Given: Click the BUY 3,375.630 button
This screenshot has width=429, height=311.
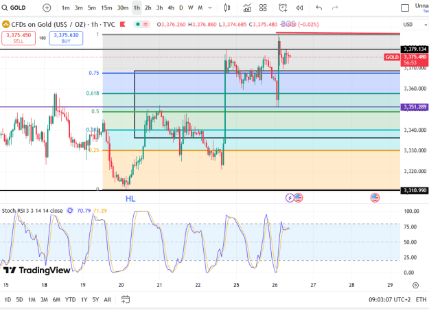Looking at the screenshot, I should tap(66, 38).
